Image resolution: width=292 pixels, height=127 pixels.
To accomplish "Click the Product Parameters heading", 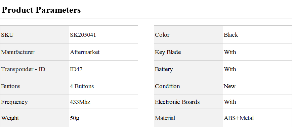I will coord(41,10).
